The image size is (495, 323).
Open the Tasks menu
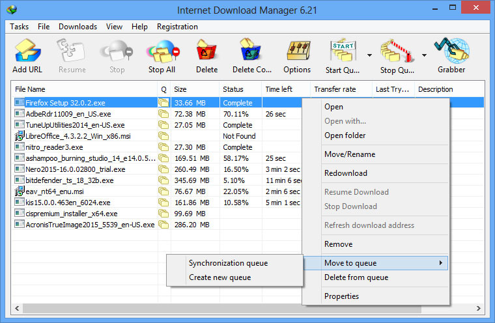coord(20,27)
